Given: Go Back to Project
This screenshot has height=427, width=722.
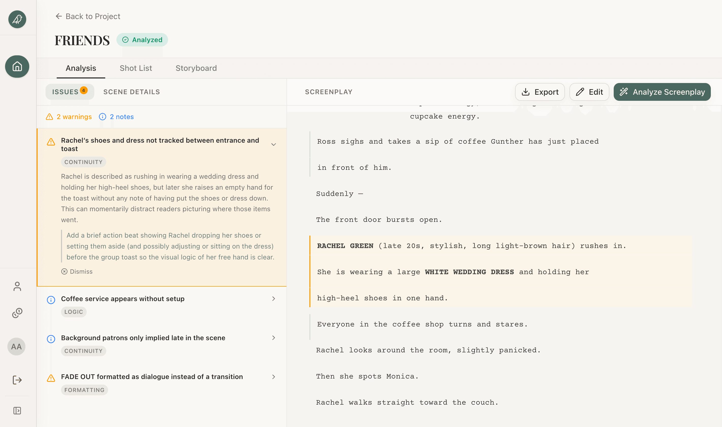Looking at the screenshot, I should 88,16.
